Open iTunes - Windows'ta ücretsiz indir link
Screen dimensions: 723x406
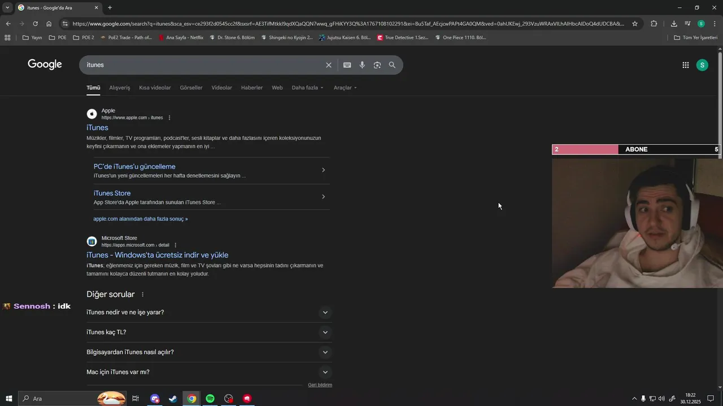158,255
